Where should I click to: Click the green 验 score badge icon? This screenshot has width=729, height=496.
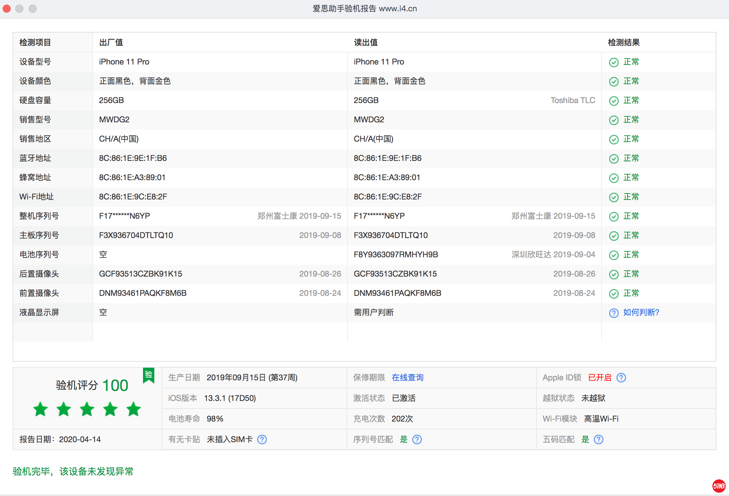tap(148, 376)
